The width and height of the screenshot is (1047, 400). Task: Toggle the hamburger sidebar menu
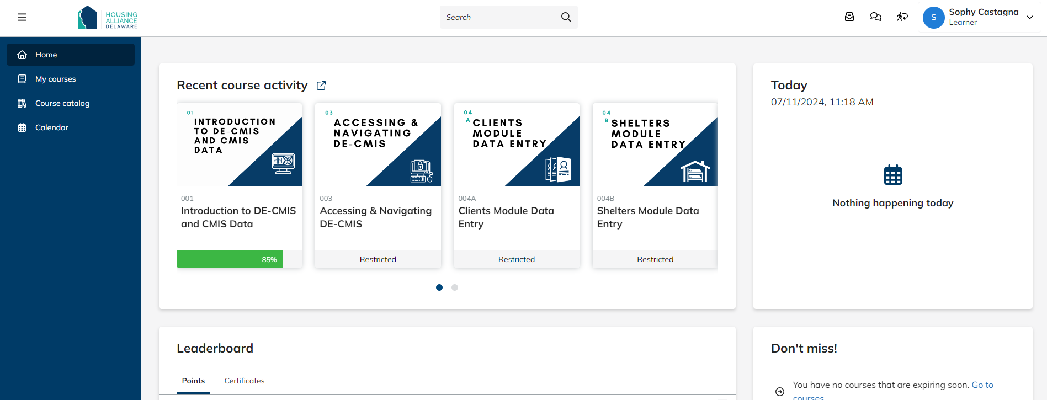pos(22,17)
